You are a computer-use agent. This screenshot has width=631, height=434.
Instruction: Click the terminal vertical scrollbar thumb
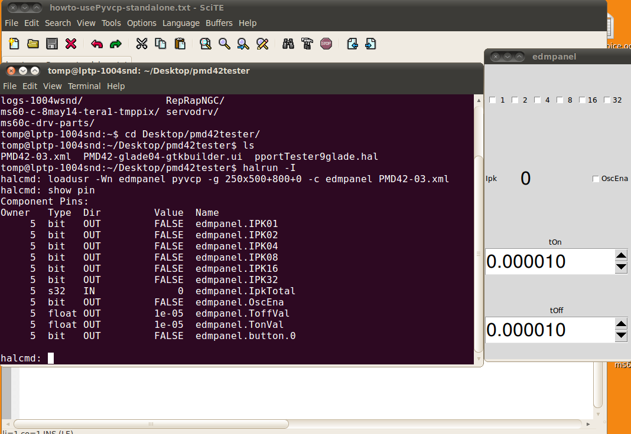click(x=479, y=254)
